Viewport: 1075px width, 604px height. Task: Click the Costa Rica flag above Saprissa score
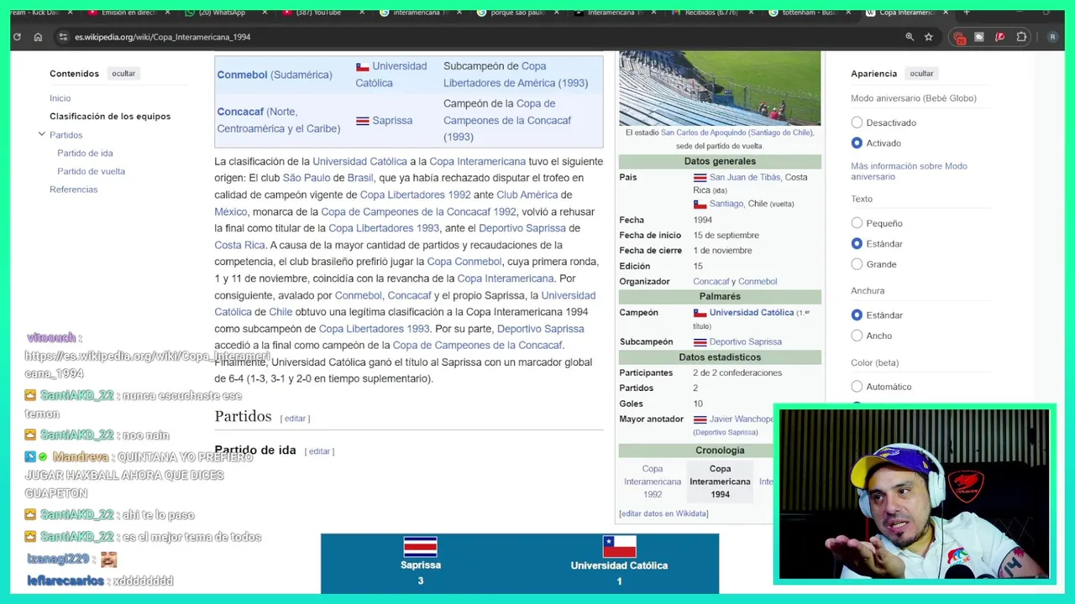pyautogui.click(x=421, y=547)
